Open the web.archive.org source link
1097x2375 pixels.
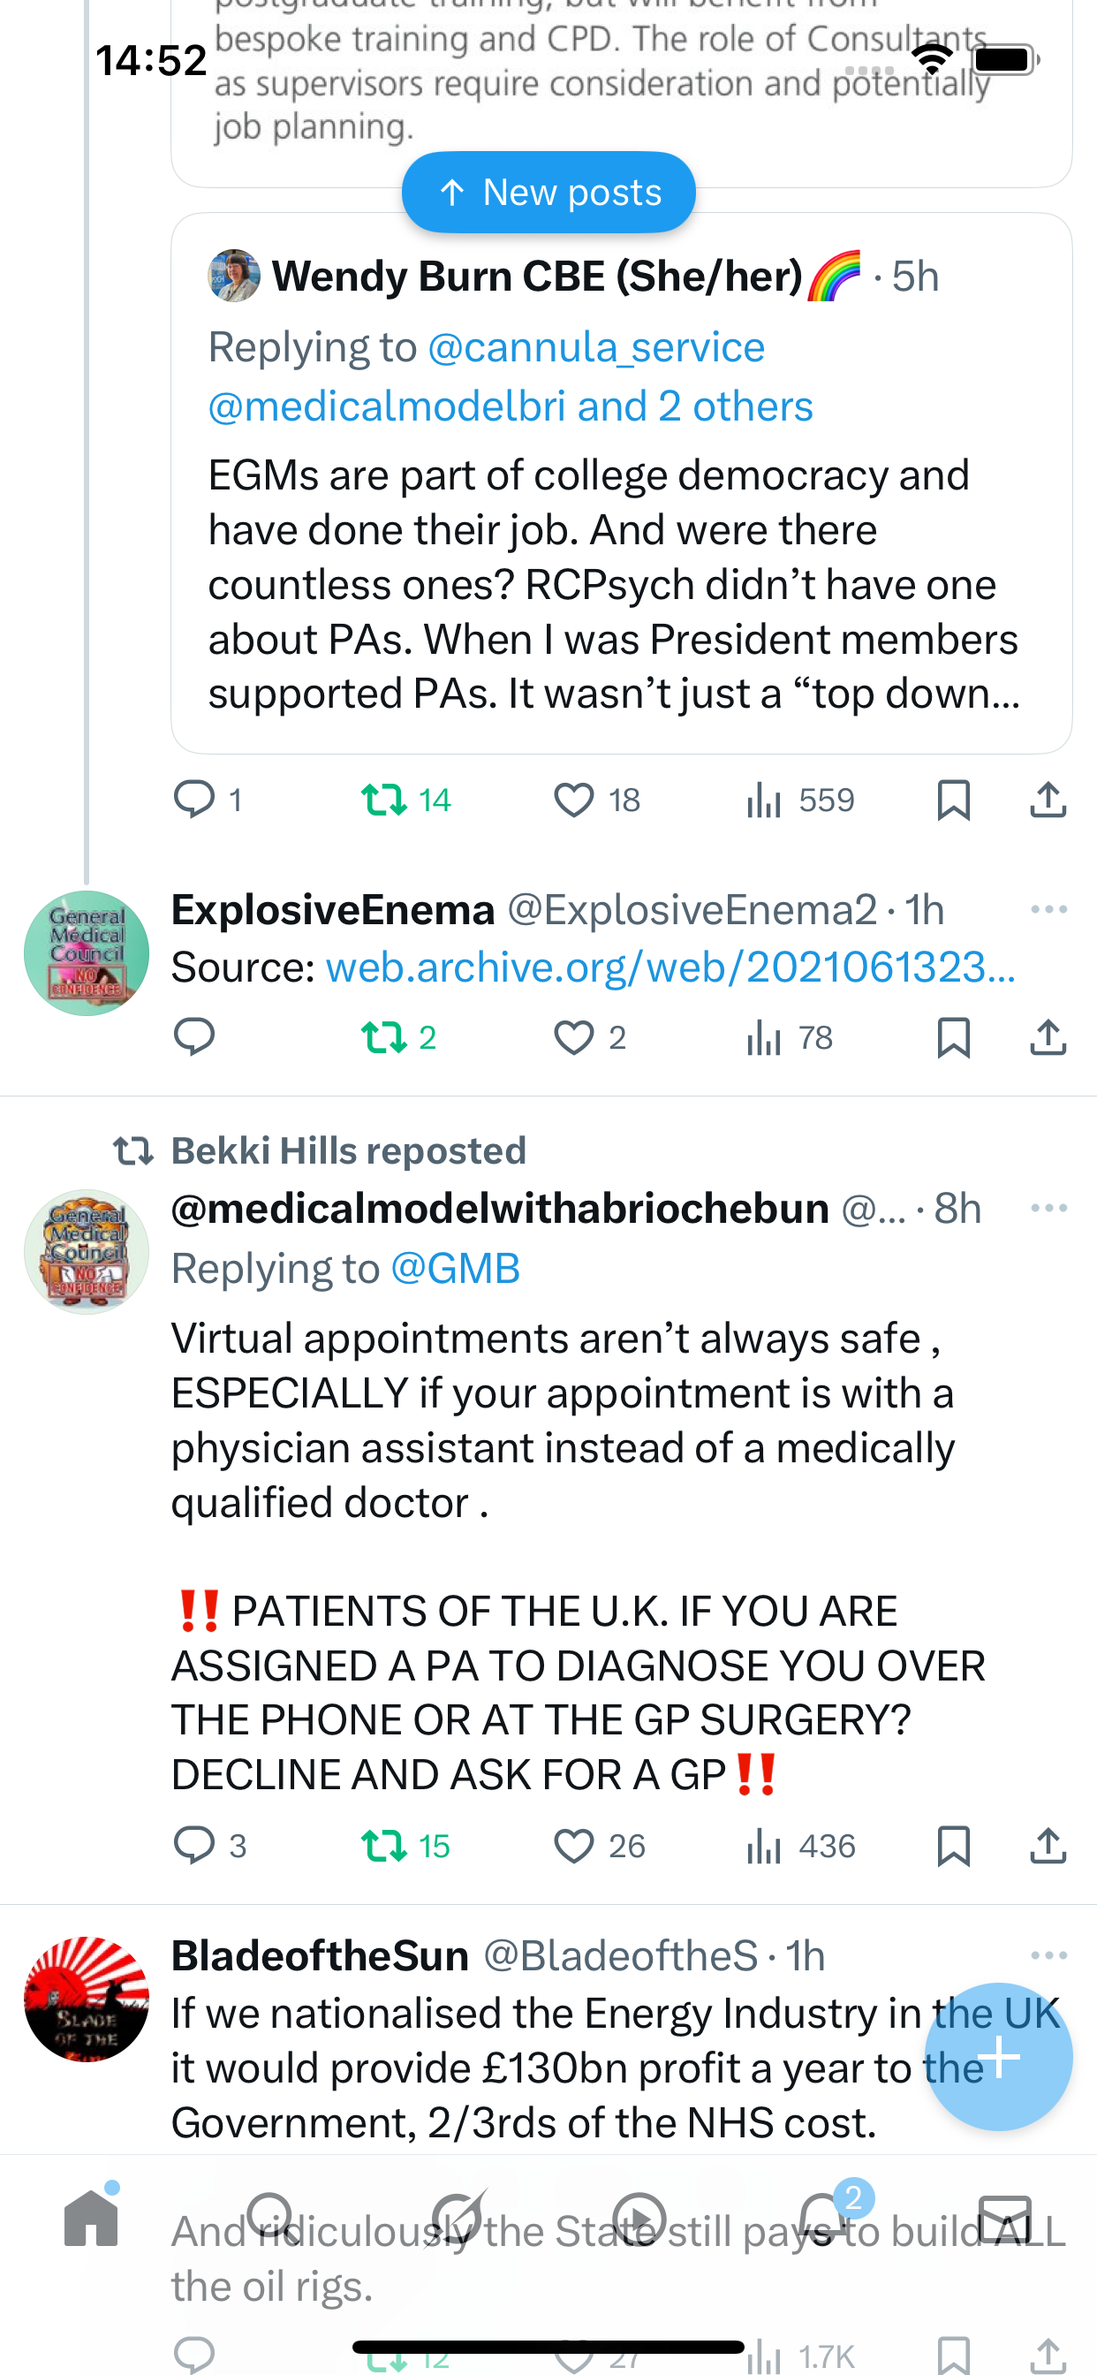tap(670, 967)
